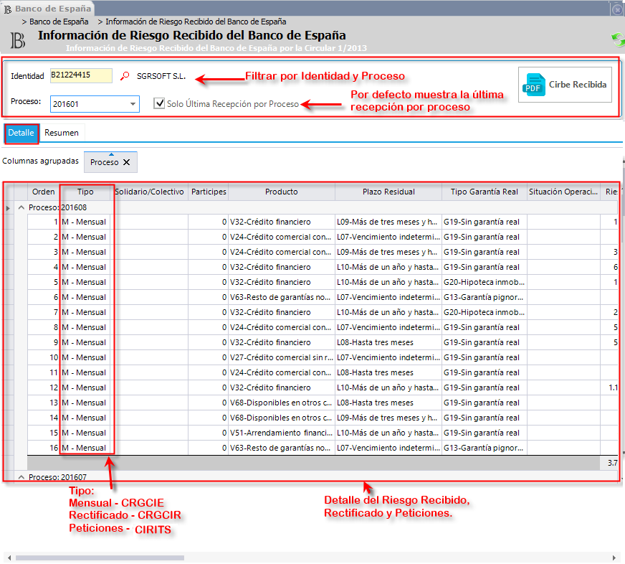Click row 5 G20-Hipoteca inmob... cell
Viewport: 625px width, 564px height.
point(485,282)
